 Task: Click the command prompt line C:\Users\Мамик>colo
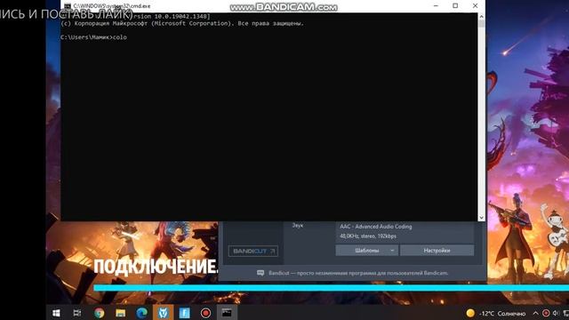coord(93,37)
